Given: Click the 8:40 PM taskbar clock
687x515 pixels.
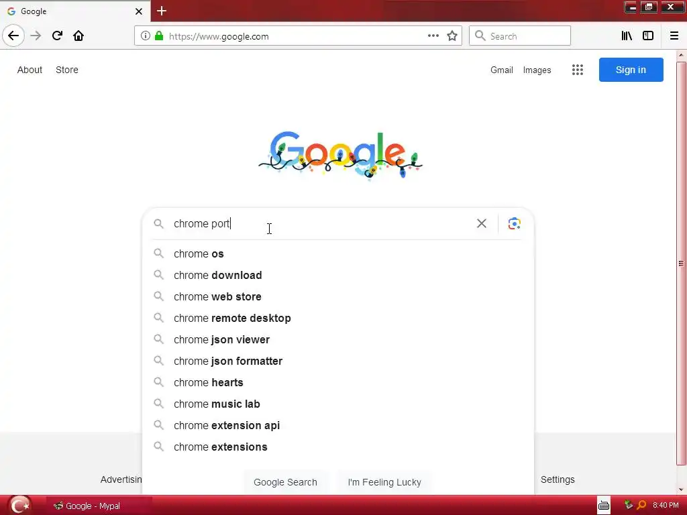Looking at the screenshot, I should pos(666,506).
